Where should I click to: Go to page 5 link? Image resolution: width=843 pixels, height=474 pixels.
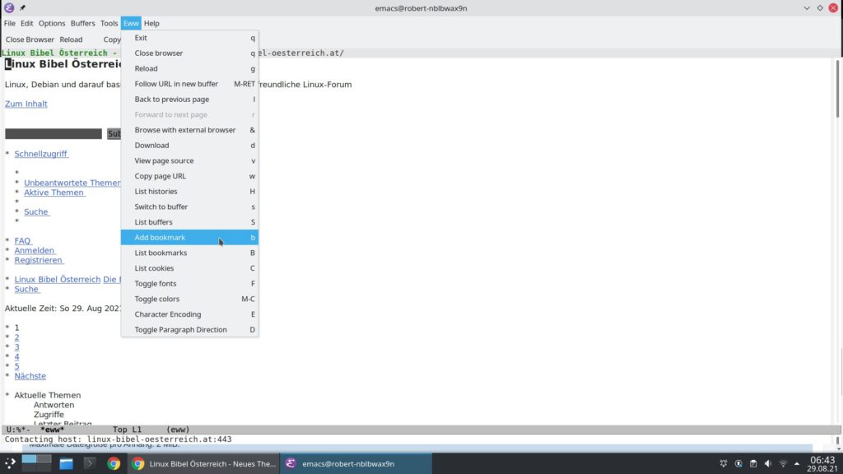pos(16,366)
